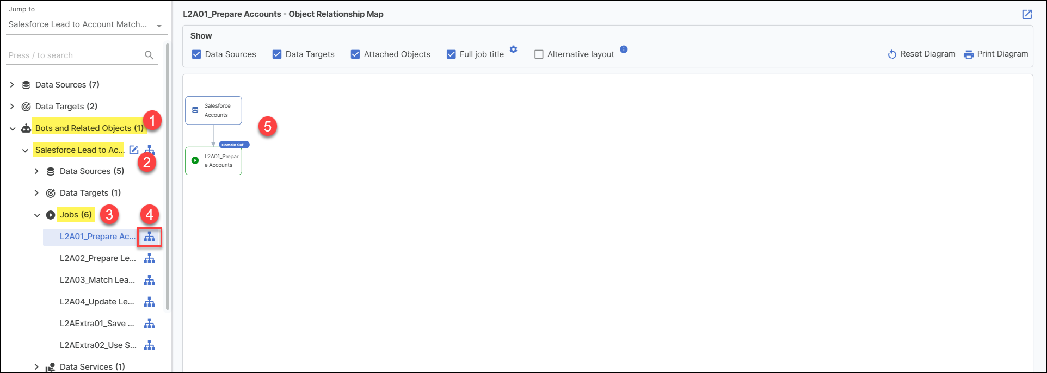
Task: Open relationship map for L2A01_Prepare Accounts job
Action: (x=149, y=237)
